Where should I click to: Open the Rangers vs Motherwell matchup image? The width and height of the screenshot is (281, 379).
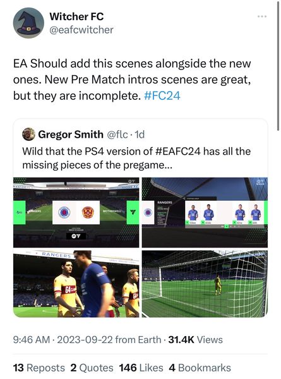[76, 212]
